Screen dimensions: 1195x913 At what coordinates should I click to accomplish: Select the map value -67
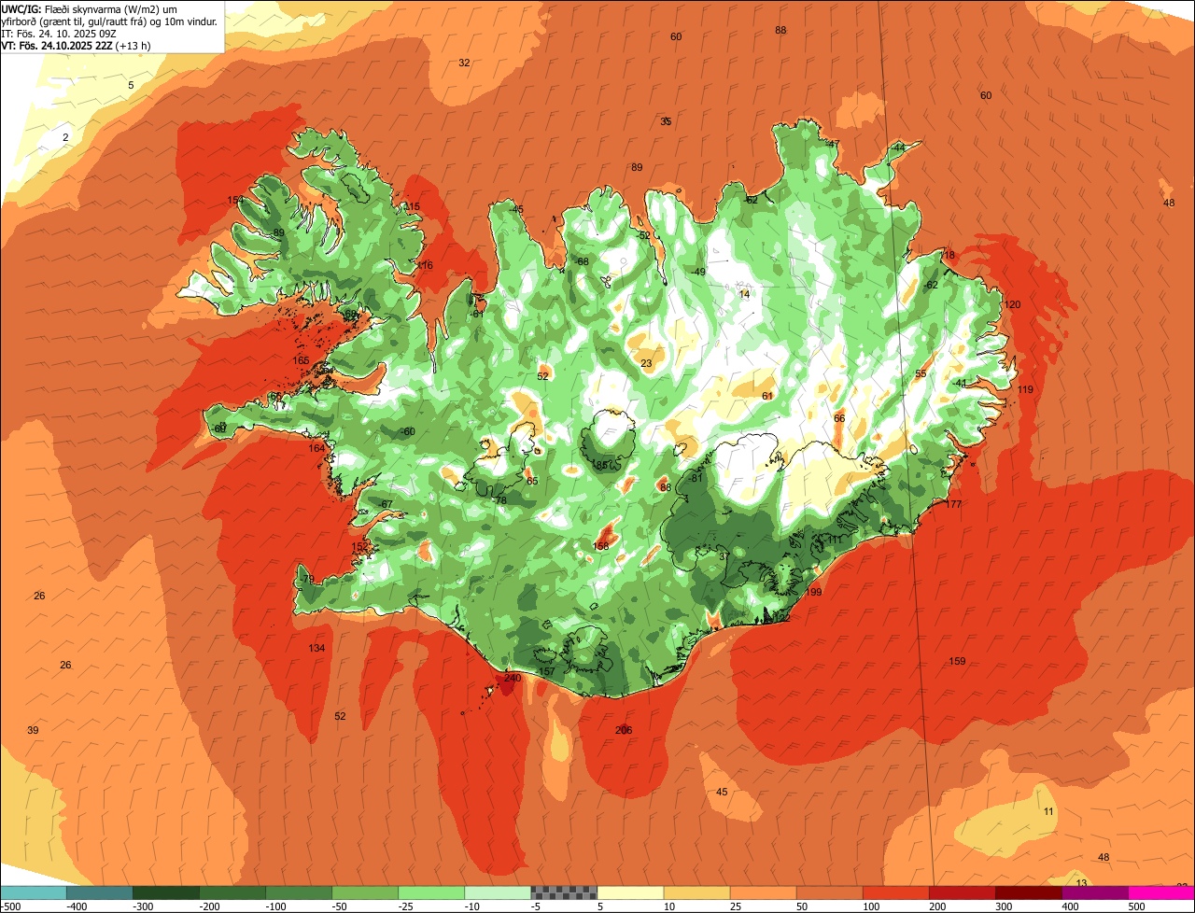[385, 504]
